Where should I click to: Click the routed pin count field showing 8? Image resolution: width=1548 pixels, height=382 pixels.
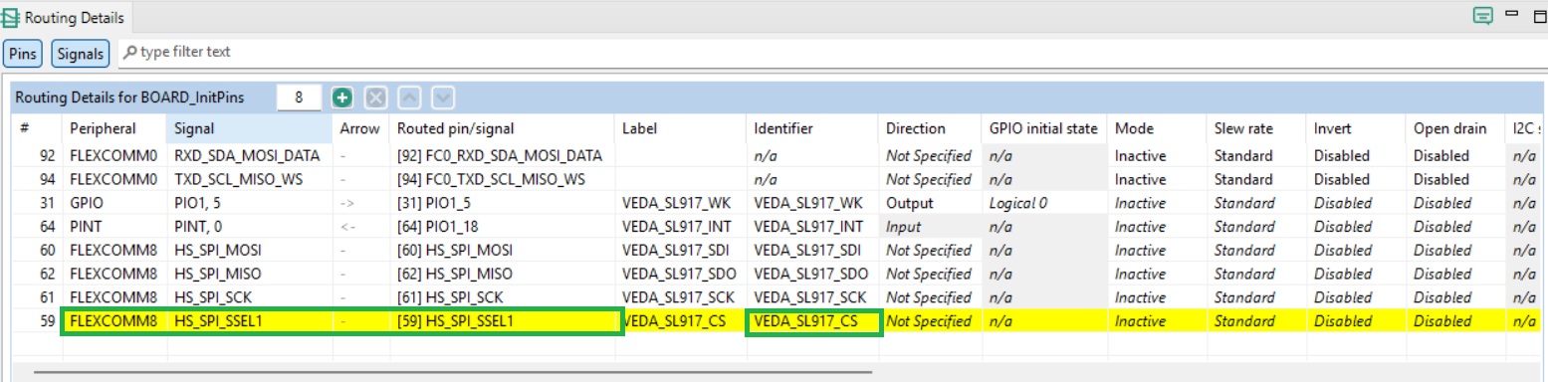pyautogui.click(x=298, y=97)
